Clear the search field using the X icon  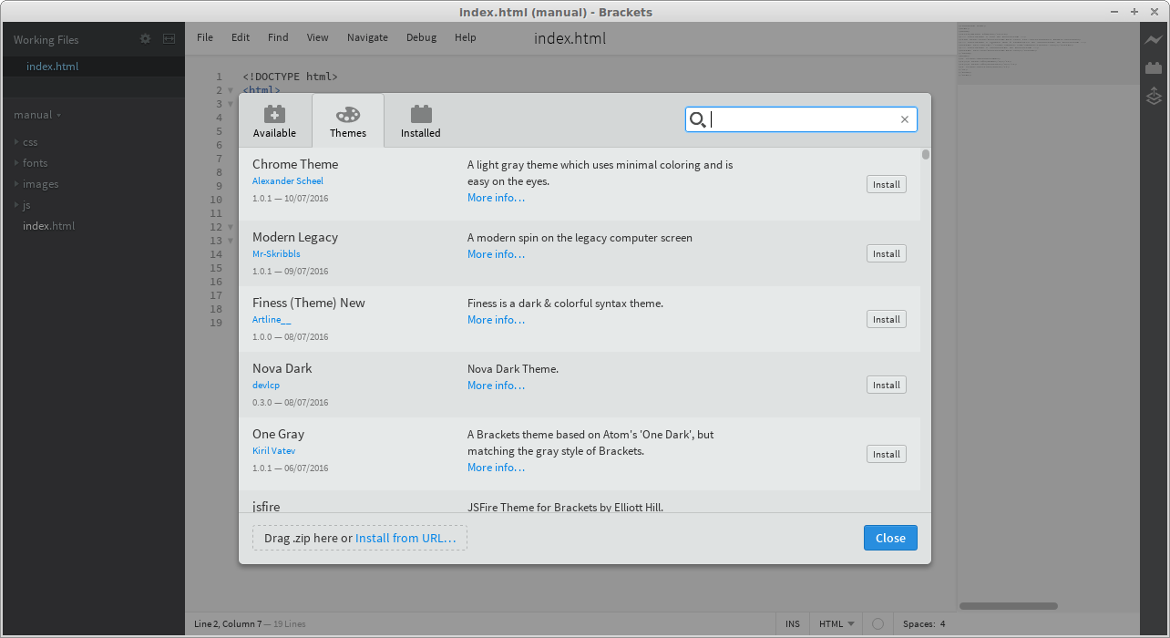tap(904, 119)
